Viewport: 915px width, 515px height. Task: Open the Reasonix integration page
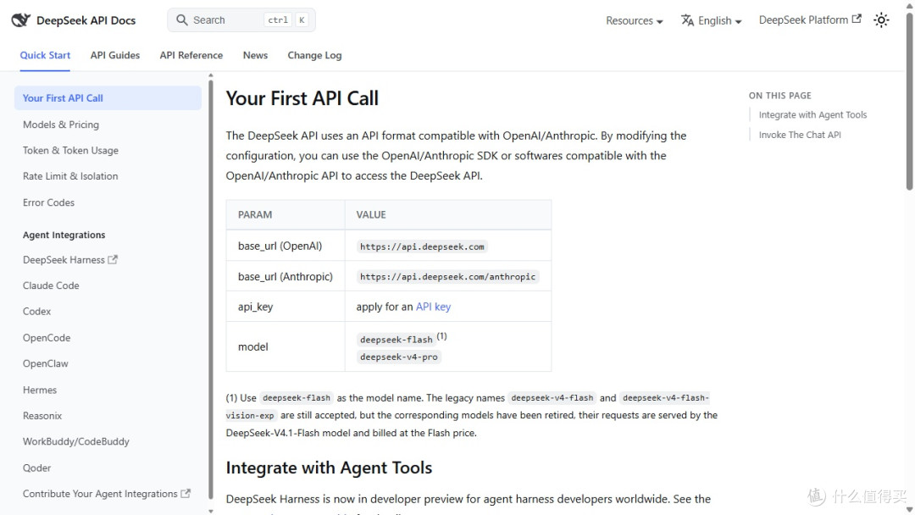click(x=42, y=416)
